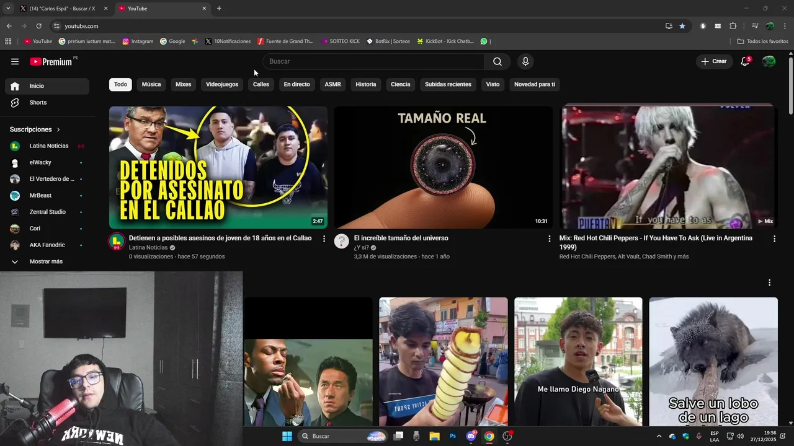
Task: Open options menu for the Callao news video
Action: tap(324, 238)
